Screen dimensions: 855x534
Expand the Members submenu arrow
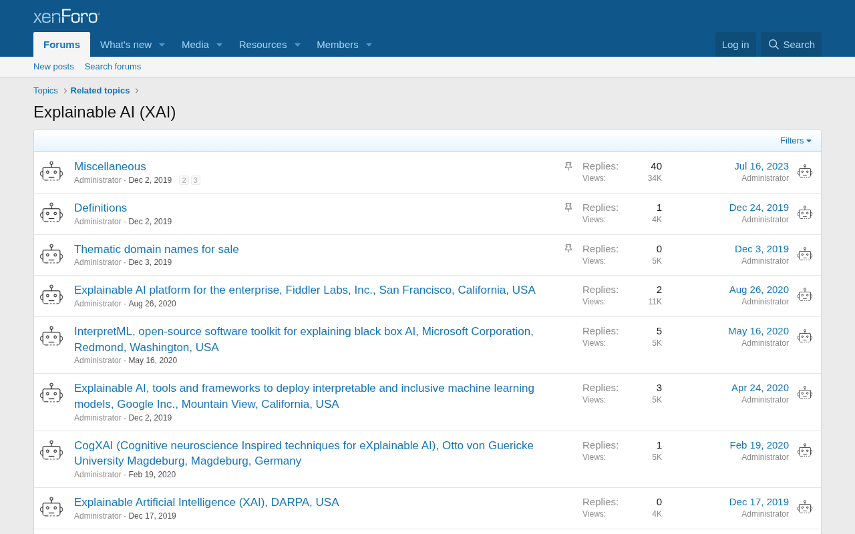coord(369,45)
